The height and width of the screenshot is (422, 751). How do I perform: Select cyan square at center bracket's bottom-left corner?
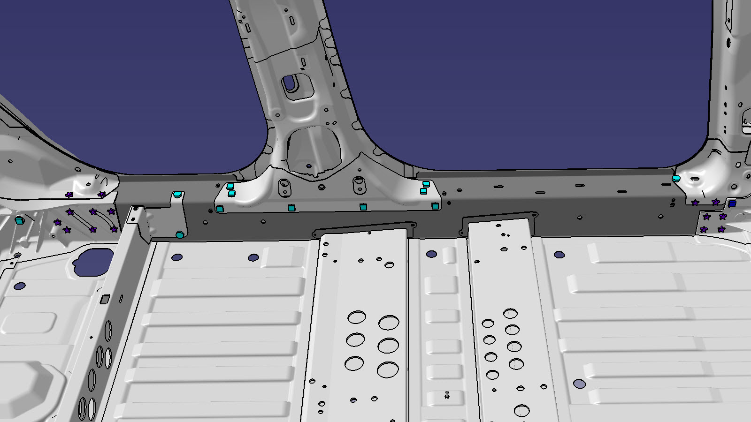point(220,209)
